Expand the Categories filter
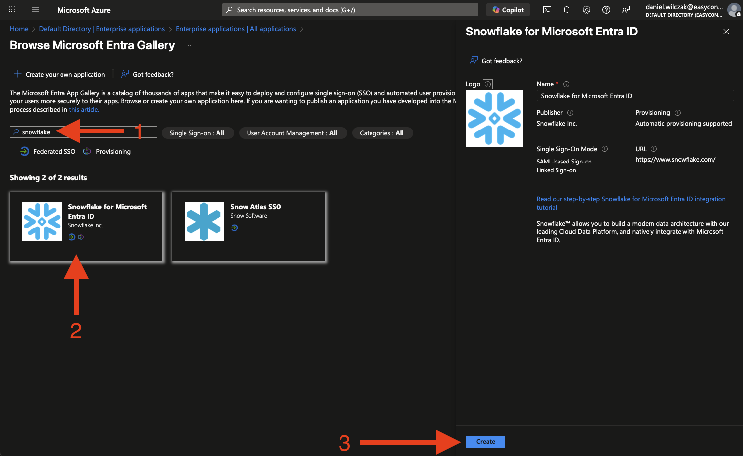Image resolution: width=743 pixels, height=456 pixels. pyautogui.click(x=382, y=133)
